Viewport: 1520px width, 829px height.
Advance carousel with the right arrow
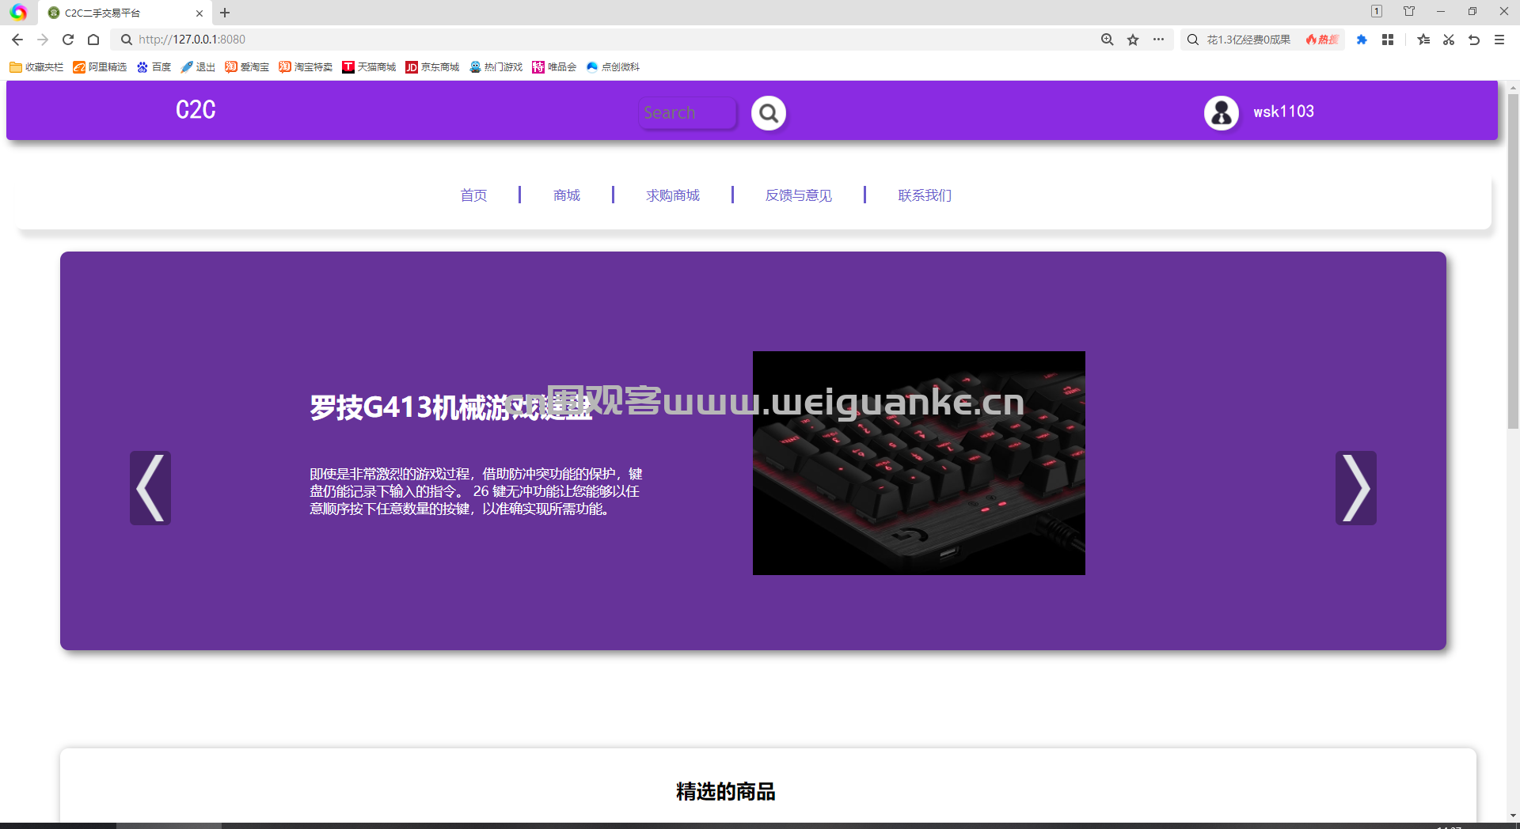tap(1355, 488)
